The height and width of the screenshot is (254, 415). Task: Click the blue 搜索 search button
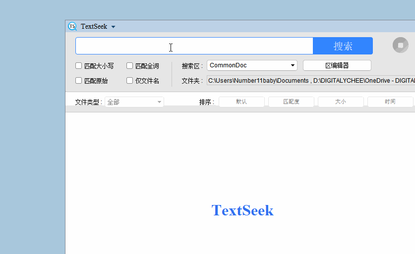(343, 46)
